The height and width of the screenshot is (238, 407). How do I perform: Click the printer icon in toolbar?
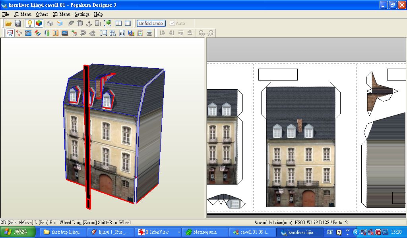coord(149,33)
